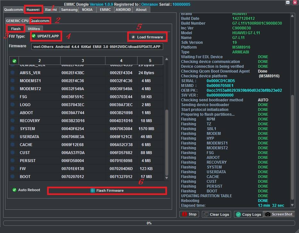Image resolution: width=299 pixels, height=233 pixels.
Task: Toggle checkbox for FSG partition
Action: (12, 97)
